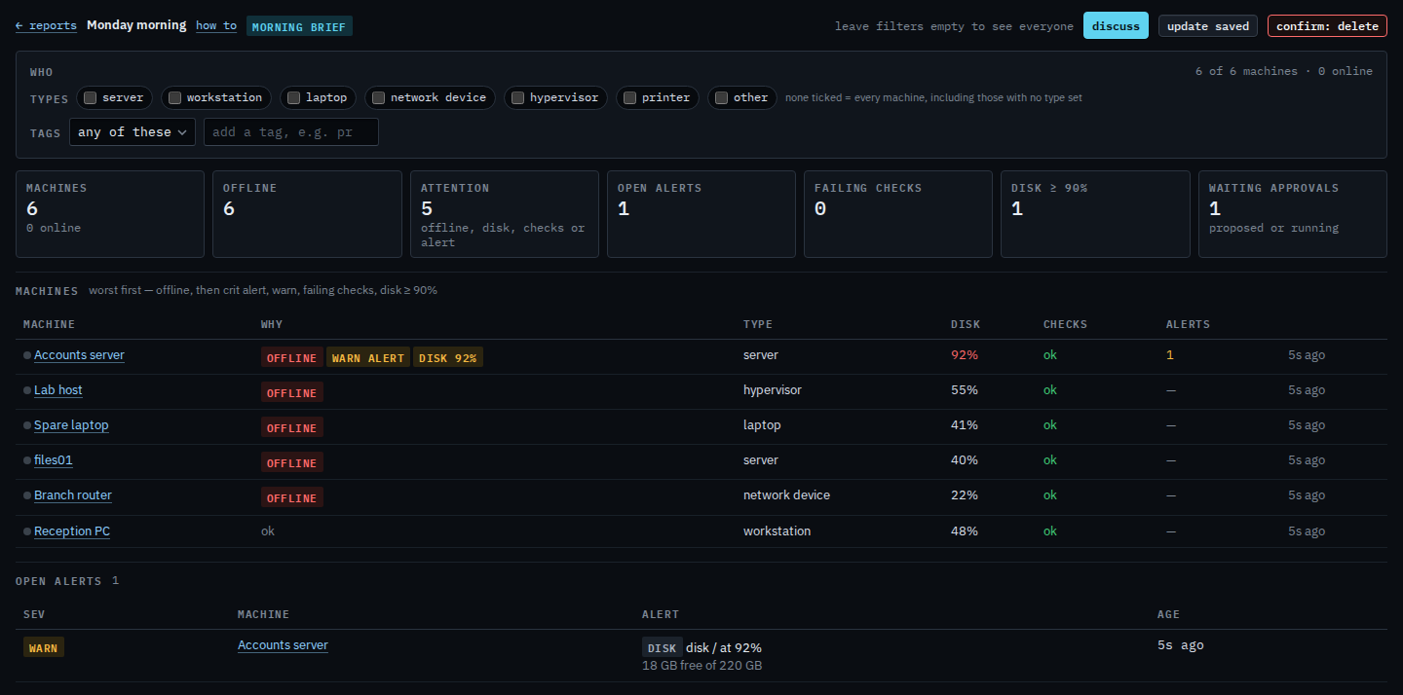This screenshot has width=1403, height=695.
Task: Click the OFFLINE badge for Branch router
Action: 292,497
